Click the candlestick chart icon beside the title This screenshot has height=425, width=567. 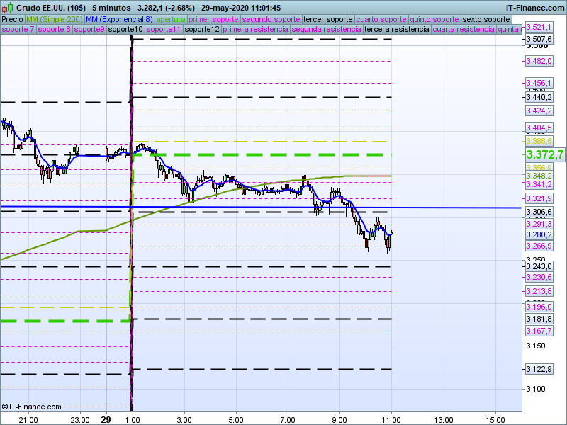(7, 8)
